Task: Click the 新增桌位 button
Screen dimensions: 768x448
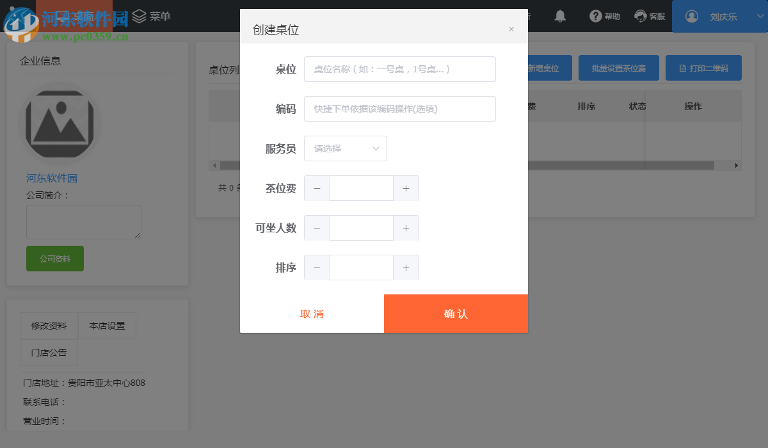Action: (546, 67)
